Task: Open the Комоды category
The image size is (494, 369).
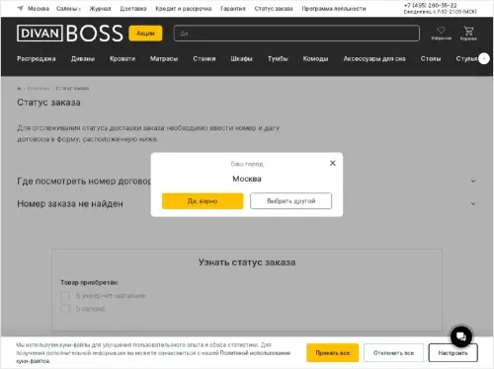Action: pyautogui.click(x=315, y=59)
